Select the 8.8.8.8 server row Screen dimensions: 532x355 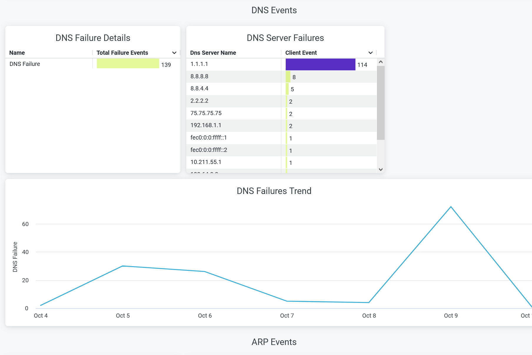pos(199,77)
